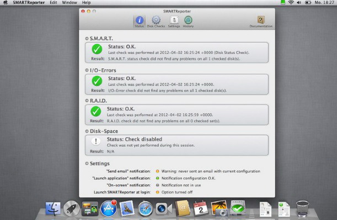The width and height of the screenshot is (337, 220).
Task: Open the Status toolbar tab
Action: click(x=140, y=22)
